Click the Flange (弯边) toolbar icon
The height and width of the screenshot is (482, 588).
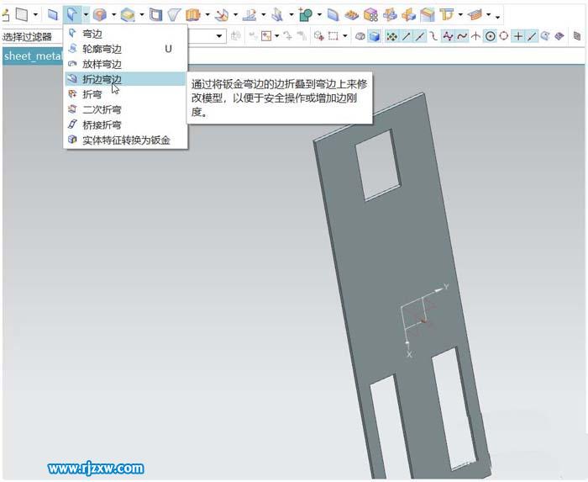(x=71, y=15)
